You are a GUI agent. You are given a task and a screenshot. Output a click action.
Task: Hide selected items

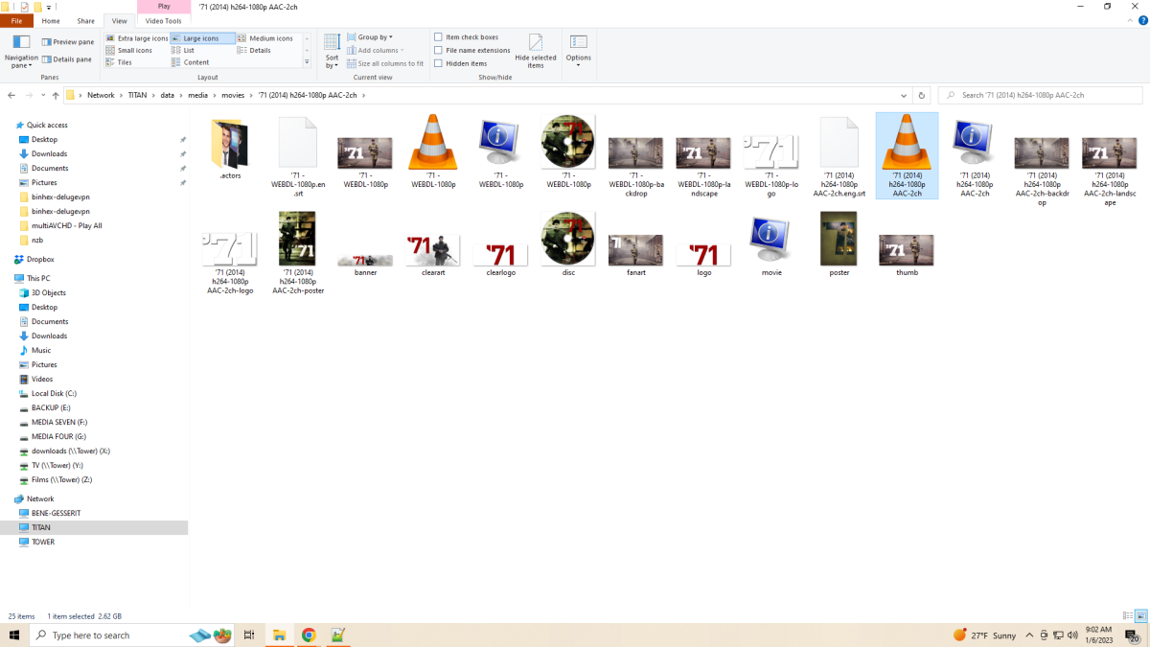point(536,50)
